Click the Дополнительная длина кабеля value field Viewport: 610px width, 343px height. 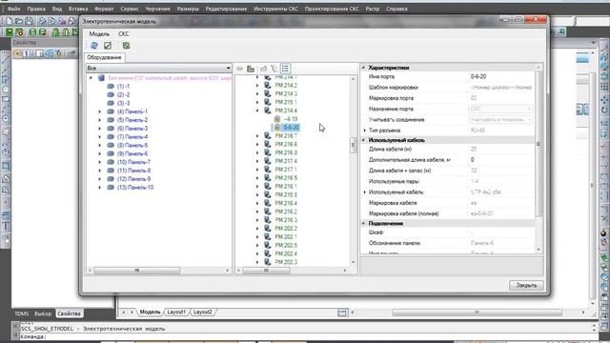[501, 160]
